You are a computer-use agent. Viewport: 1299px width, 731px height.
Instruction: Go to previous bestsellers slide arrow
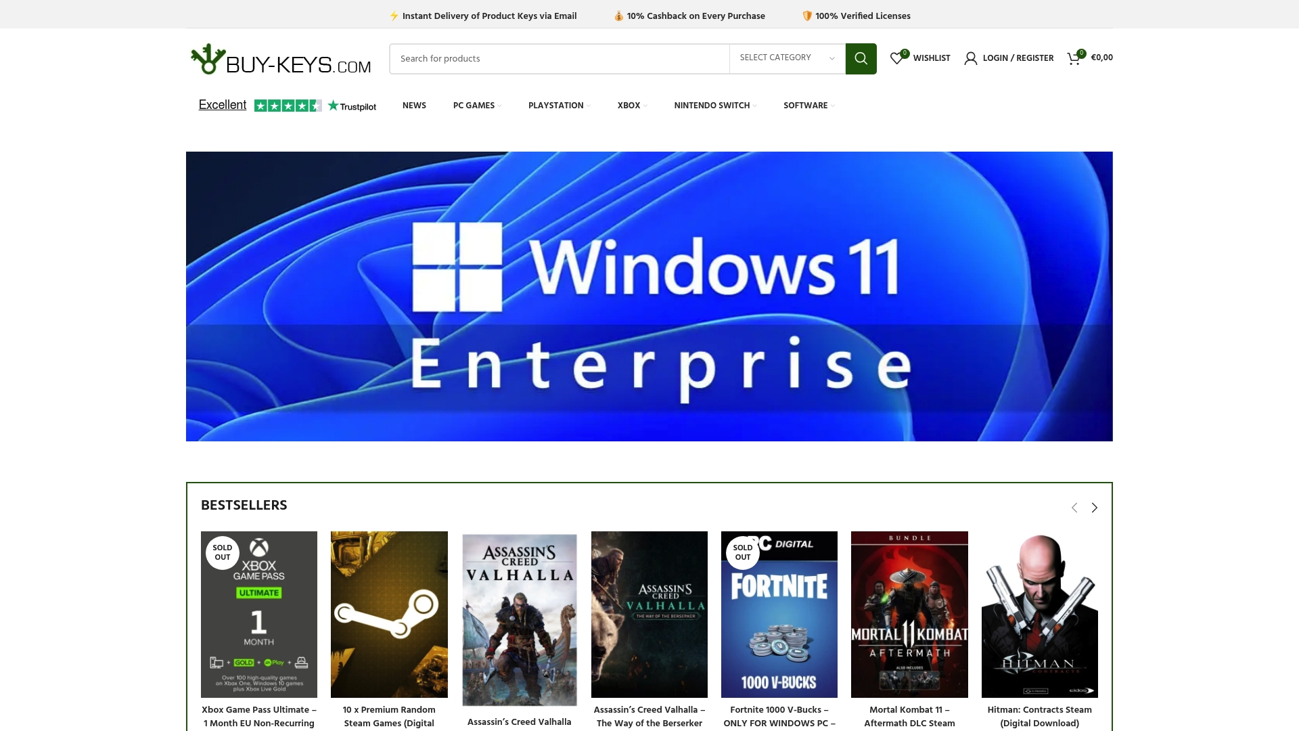pyautogui.click(x=1074, y=508)
